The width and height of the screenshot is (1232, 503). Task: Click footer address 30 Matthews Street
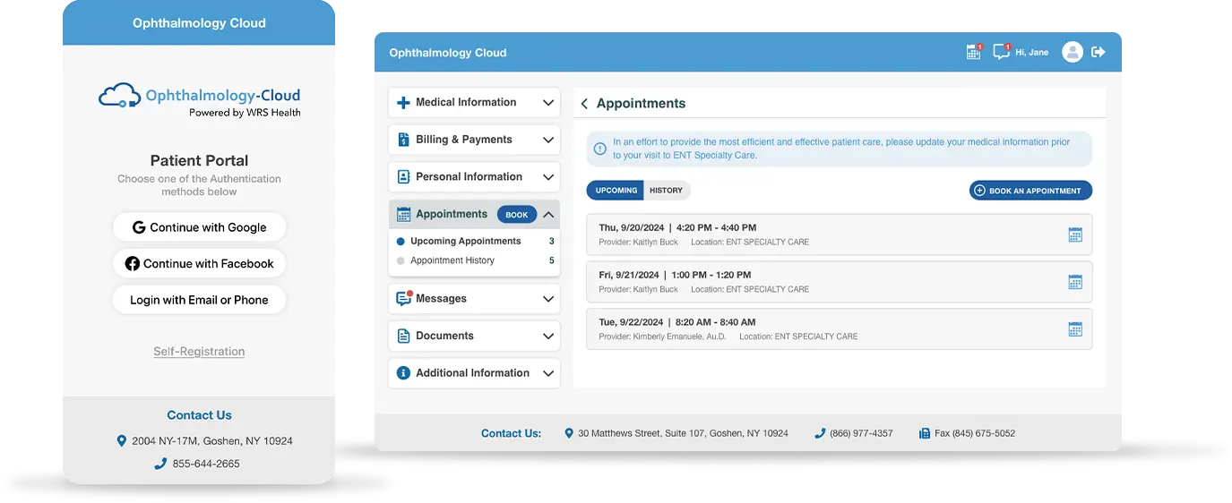[683, 433]
